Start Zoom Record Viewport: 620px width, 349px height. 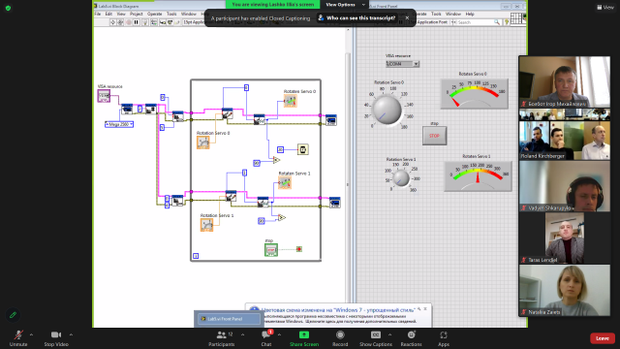tap(340, 338)
